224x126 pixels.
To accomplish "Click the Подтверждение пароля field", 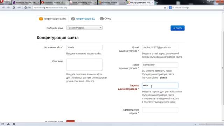I will (160, 110).
